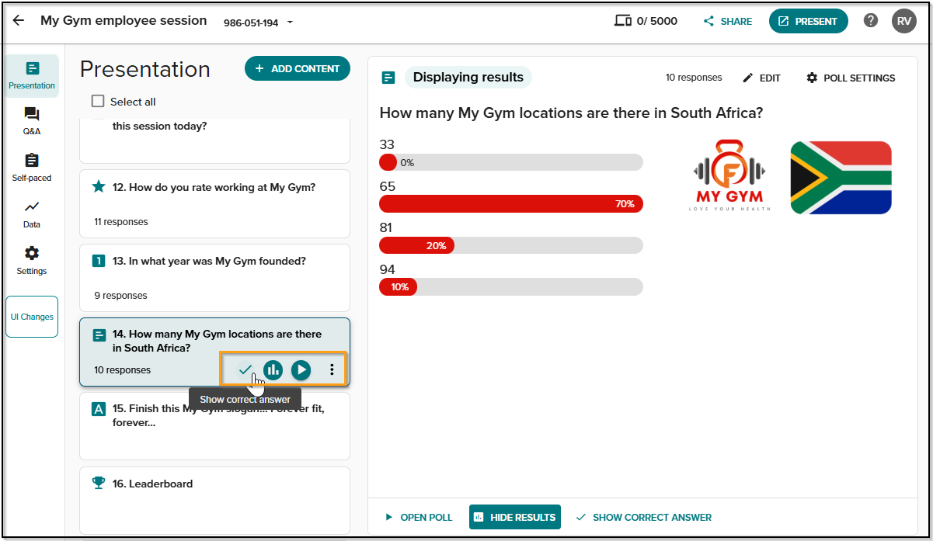Click the star icon of item 12

[x=99, y=186]
